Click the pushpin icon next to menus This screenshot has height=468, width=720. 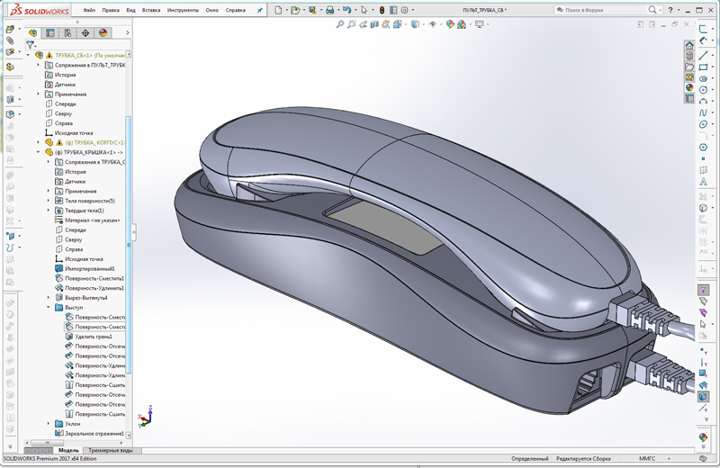[260, 10]
